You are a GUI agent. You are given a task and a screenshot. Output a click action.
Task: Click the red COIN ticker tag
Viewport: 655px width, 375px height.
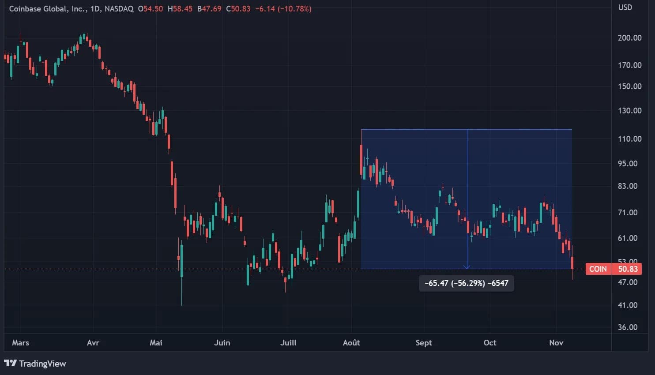598,269
